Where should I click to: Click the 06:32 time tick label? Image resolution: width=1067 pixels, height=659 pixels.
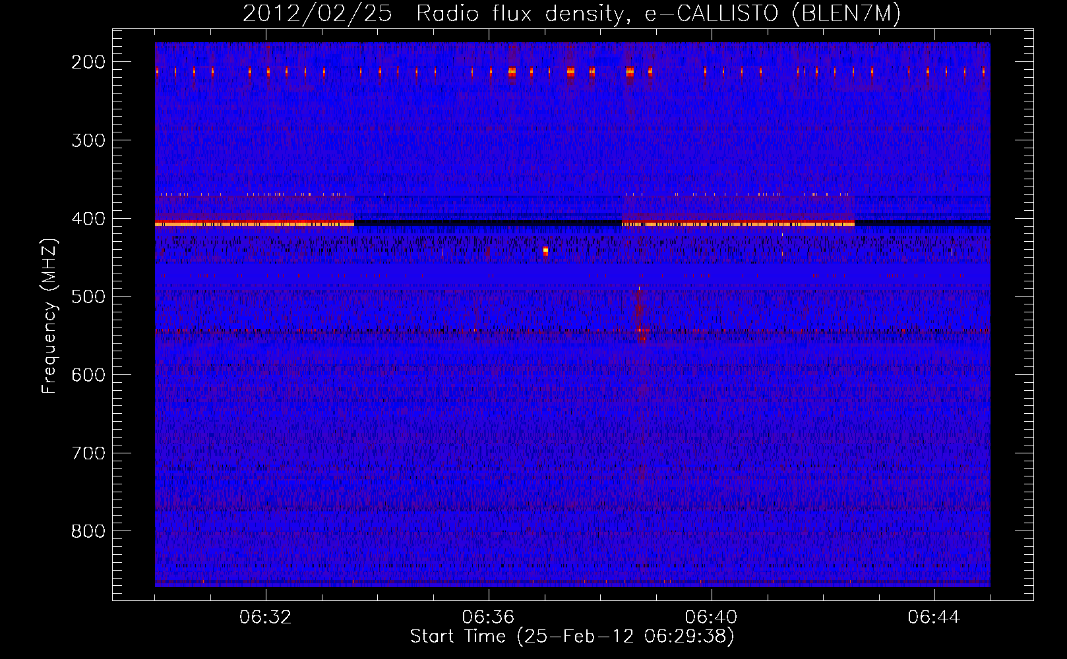point(266,617)
